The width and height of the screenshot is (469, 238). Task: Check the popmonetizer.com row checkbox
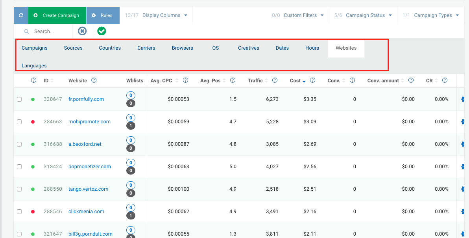19,167
